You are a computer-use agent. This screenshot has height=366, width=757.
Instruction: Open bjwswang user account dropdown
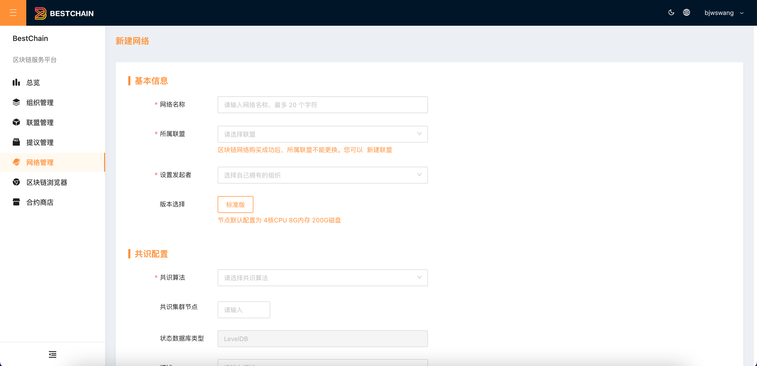click(x=724, y=13)
